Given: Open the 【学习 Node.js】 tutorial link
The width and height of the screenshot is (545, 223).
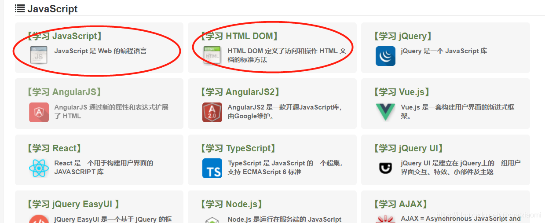Looking at the screenshot, I should pyautogui.click(x=232, y=204).
